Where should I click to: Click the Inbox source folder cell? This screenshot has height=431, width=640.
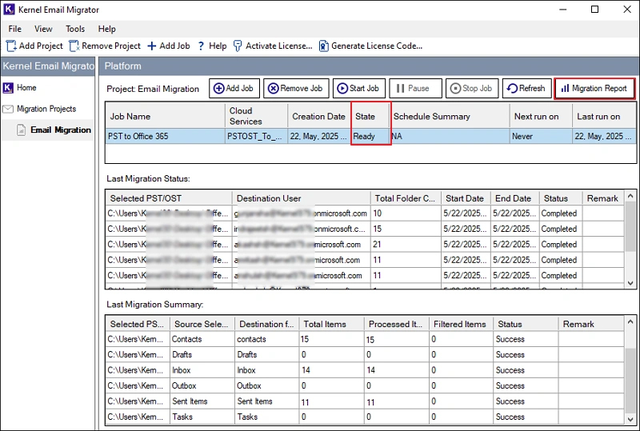coord(202,370)
